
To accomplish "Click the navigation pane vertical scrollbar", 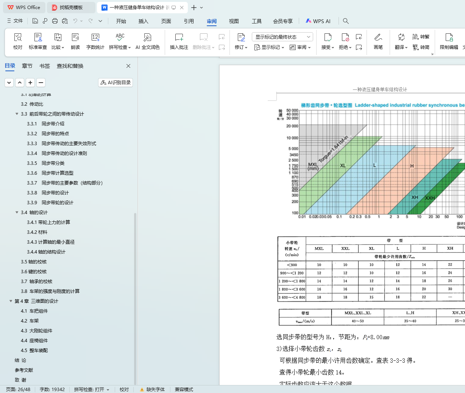I will (135, 296).
